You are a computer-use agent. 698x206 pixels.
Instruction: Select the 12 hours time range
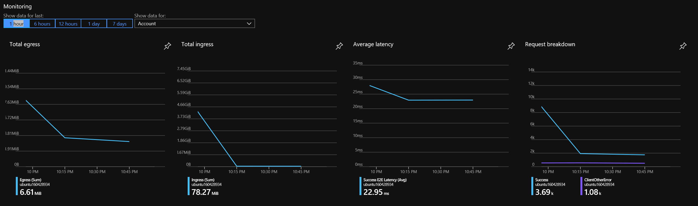click(68, 23)
